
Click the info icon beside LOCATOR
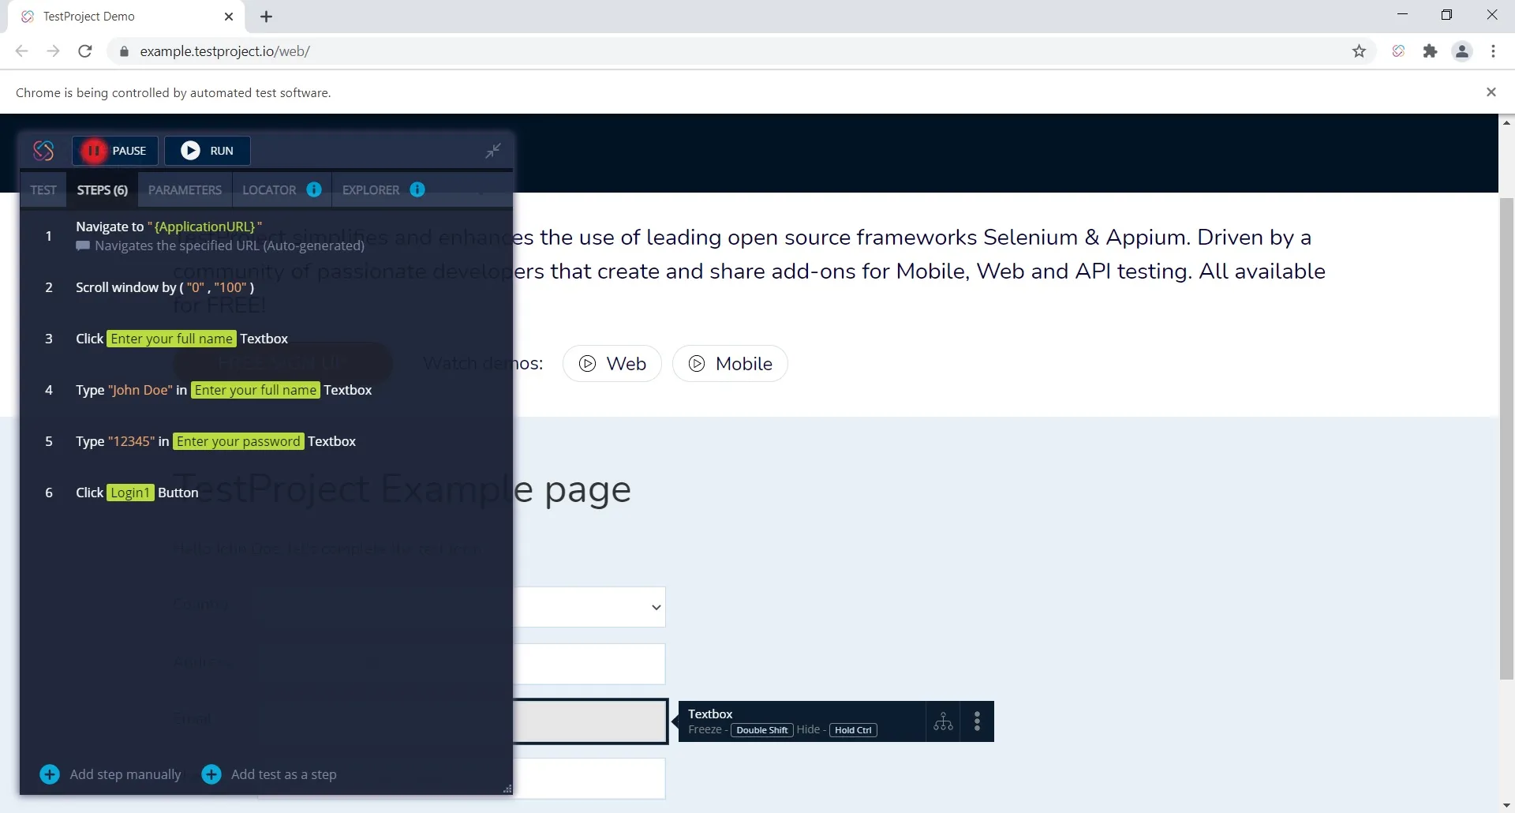[315, 189]
